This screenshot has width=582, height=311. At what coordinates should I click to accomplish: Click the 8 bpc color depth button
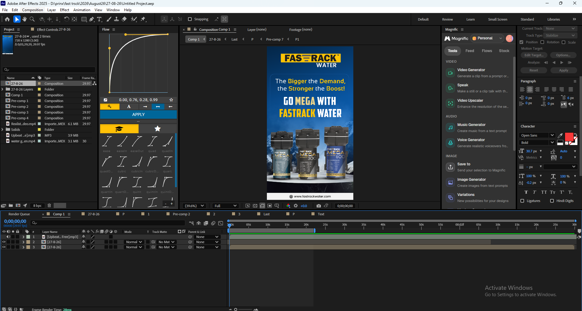[x=38, y=206]
